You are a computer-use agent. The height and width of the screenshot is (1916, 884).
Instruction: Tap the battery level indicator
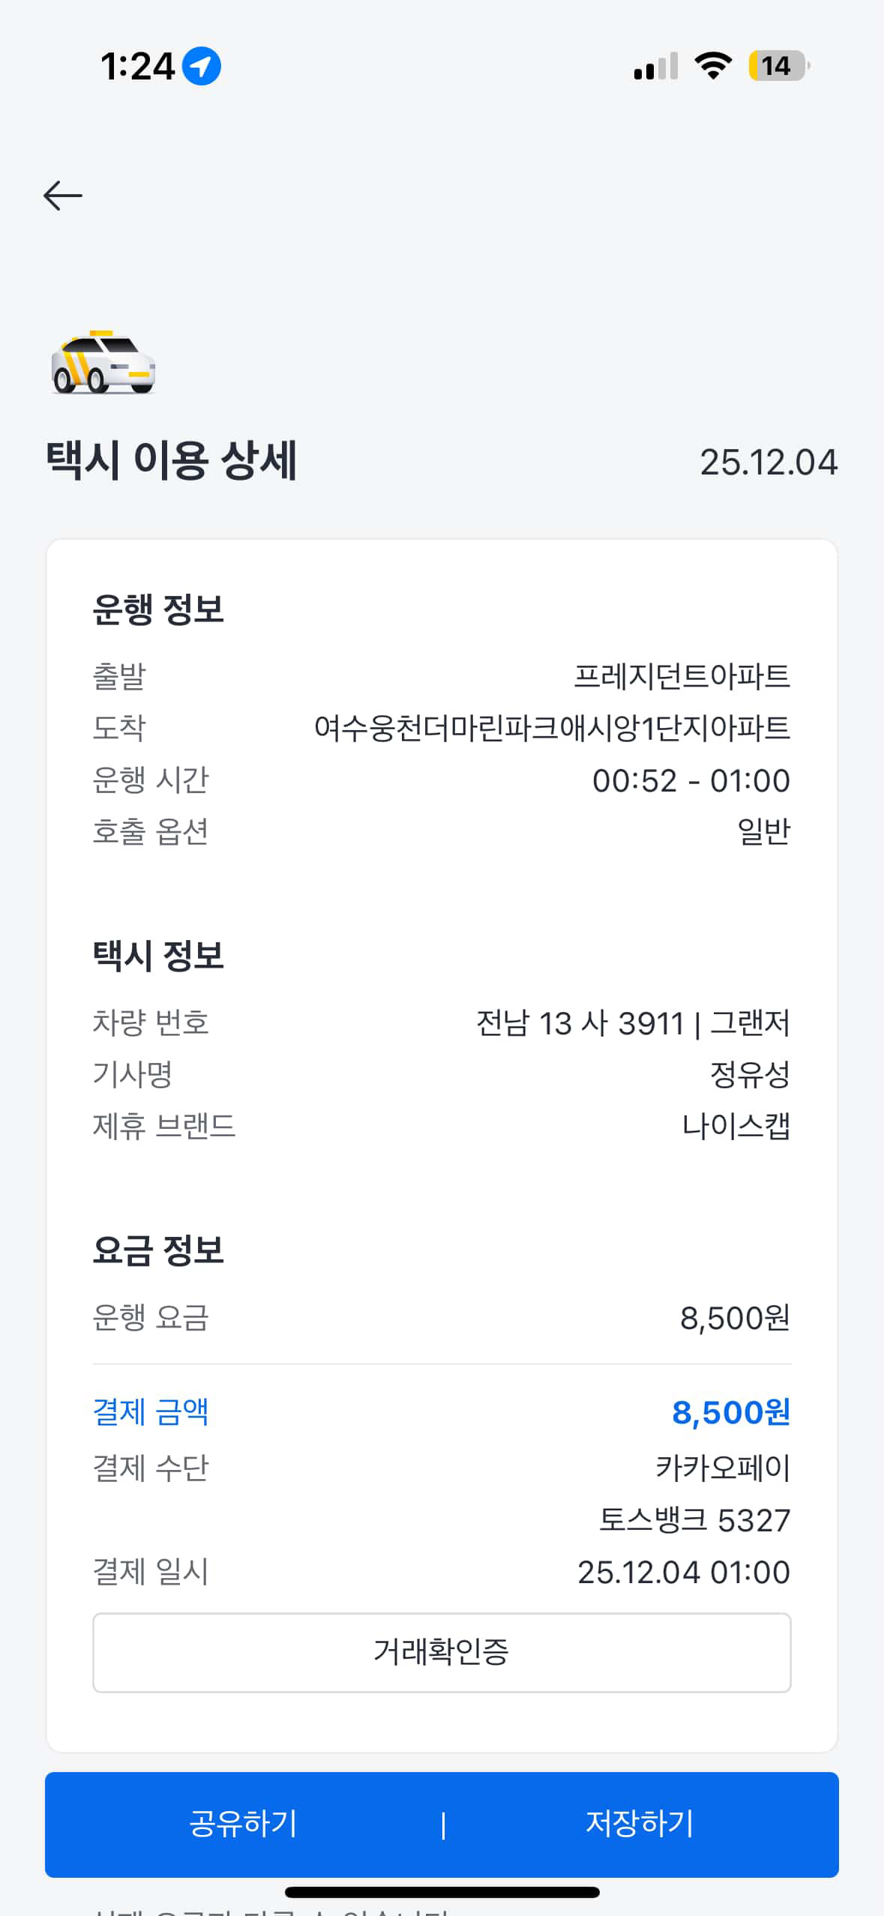778,66
